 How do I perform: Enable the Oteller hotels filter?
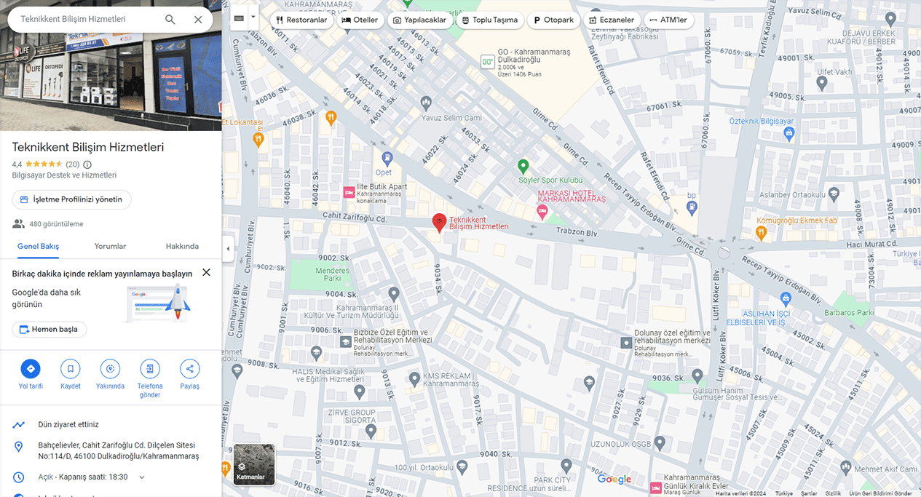(360, 20)
